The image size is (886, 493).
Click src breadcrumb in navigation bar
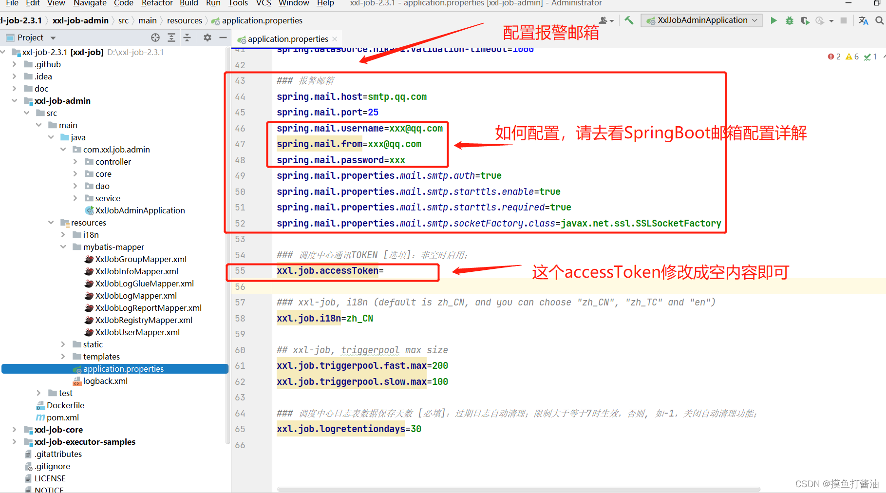[123, 20]
